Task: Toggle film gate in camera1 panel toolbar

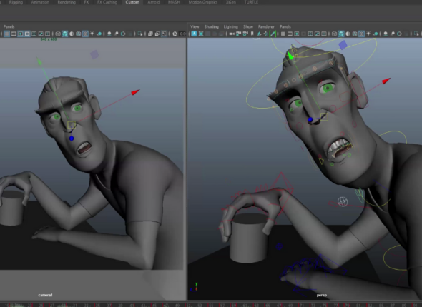Action: coord(14,34)
